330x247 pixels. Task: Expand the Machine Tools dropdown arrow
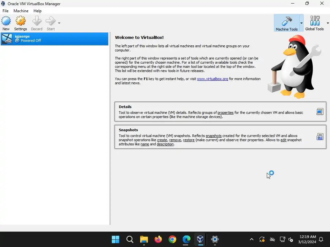[301, 23]
